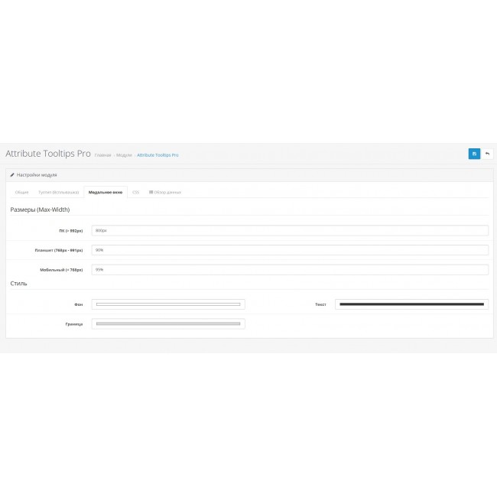Image resolution: width=497 pixels, height=497 pixels.
Task: Open the Тултип (Всплывашка) tab
Action: [x=59, y=192]
